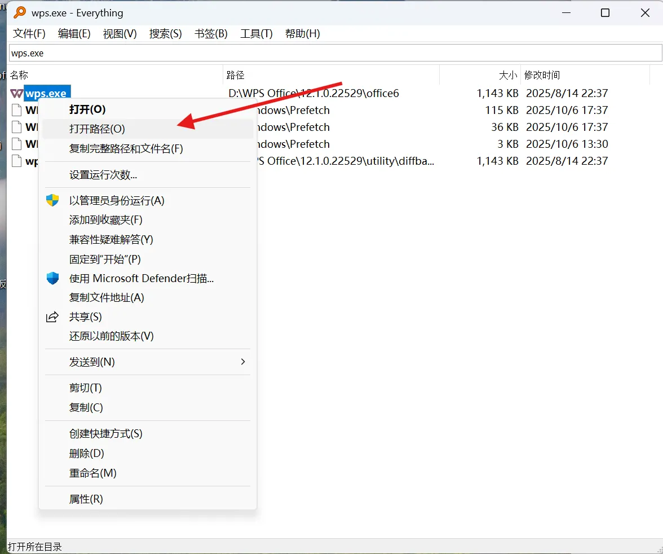Click the Everything magnifier app icon

(19, 13)
